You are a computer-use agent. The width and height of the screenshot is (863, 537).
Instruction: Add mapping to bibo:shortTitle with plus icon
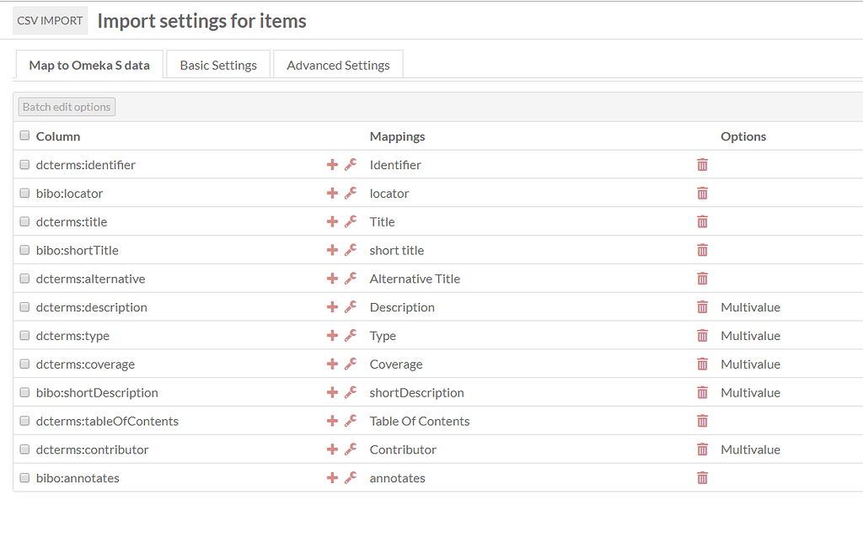tap(332, 250)
